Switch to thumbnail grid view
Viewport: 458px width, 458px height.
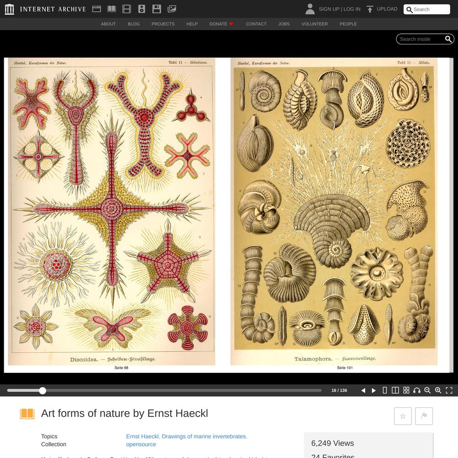[406, 390]
